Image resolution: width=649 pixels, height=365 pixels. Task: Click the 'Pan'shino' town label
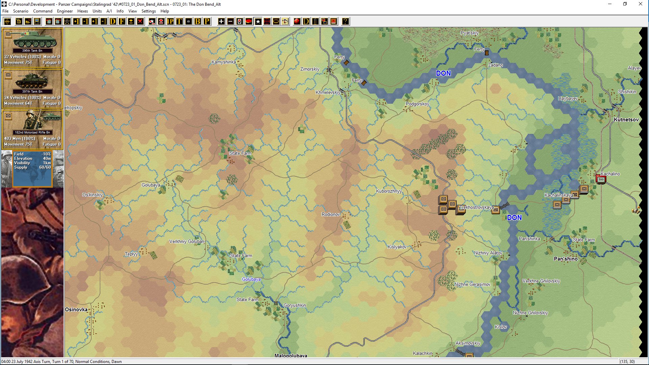tap(566, 259)
